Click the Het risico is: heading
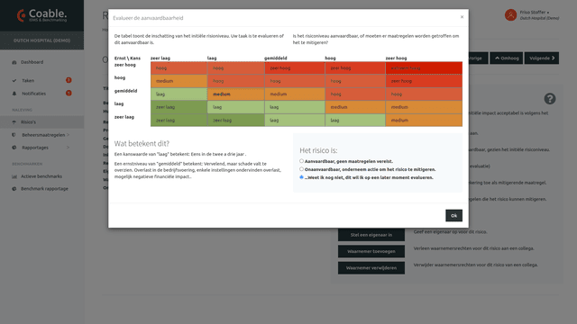Viewport: 577px width, 324px height. tap(318, 150)
